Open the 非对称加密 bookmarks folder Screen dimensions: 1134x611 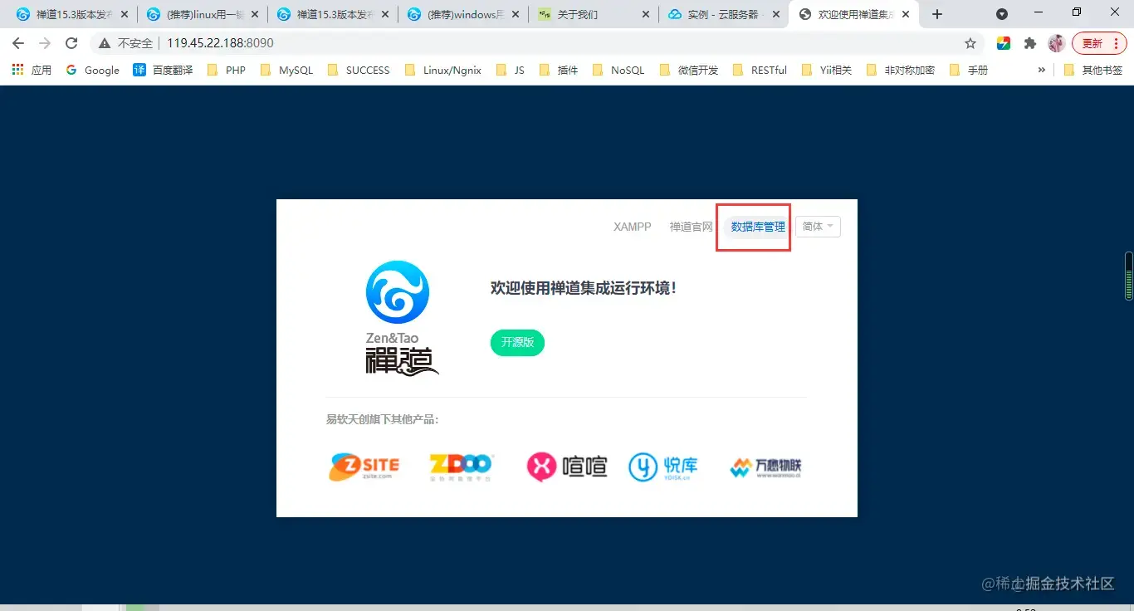[x=901, y=70]
